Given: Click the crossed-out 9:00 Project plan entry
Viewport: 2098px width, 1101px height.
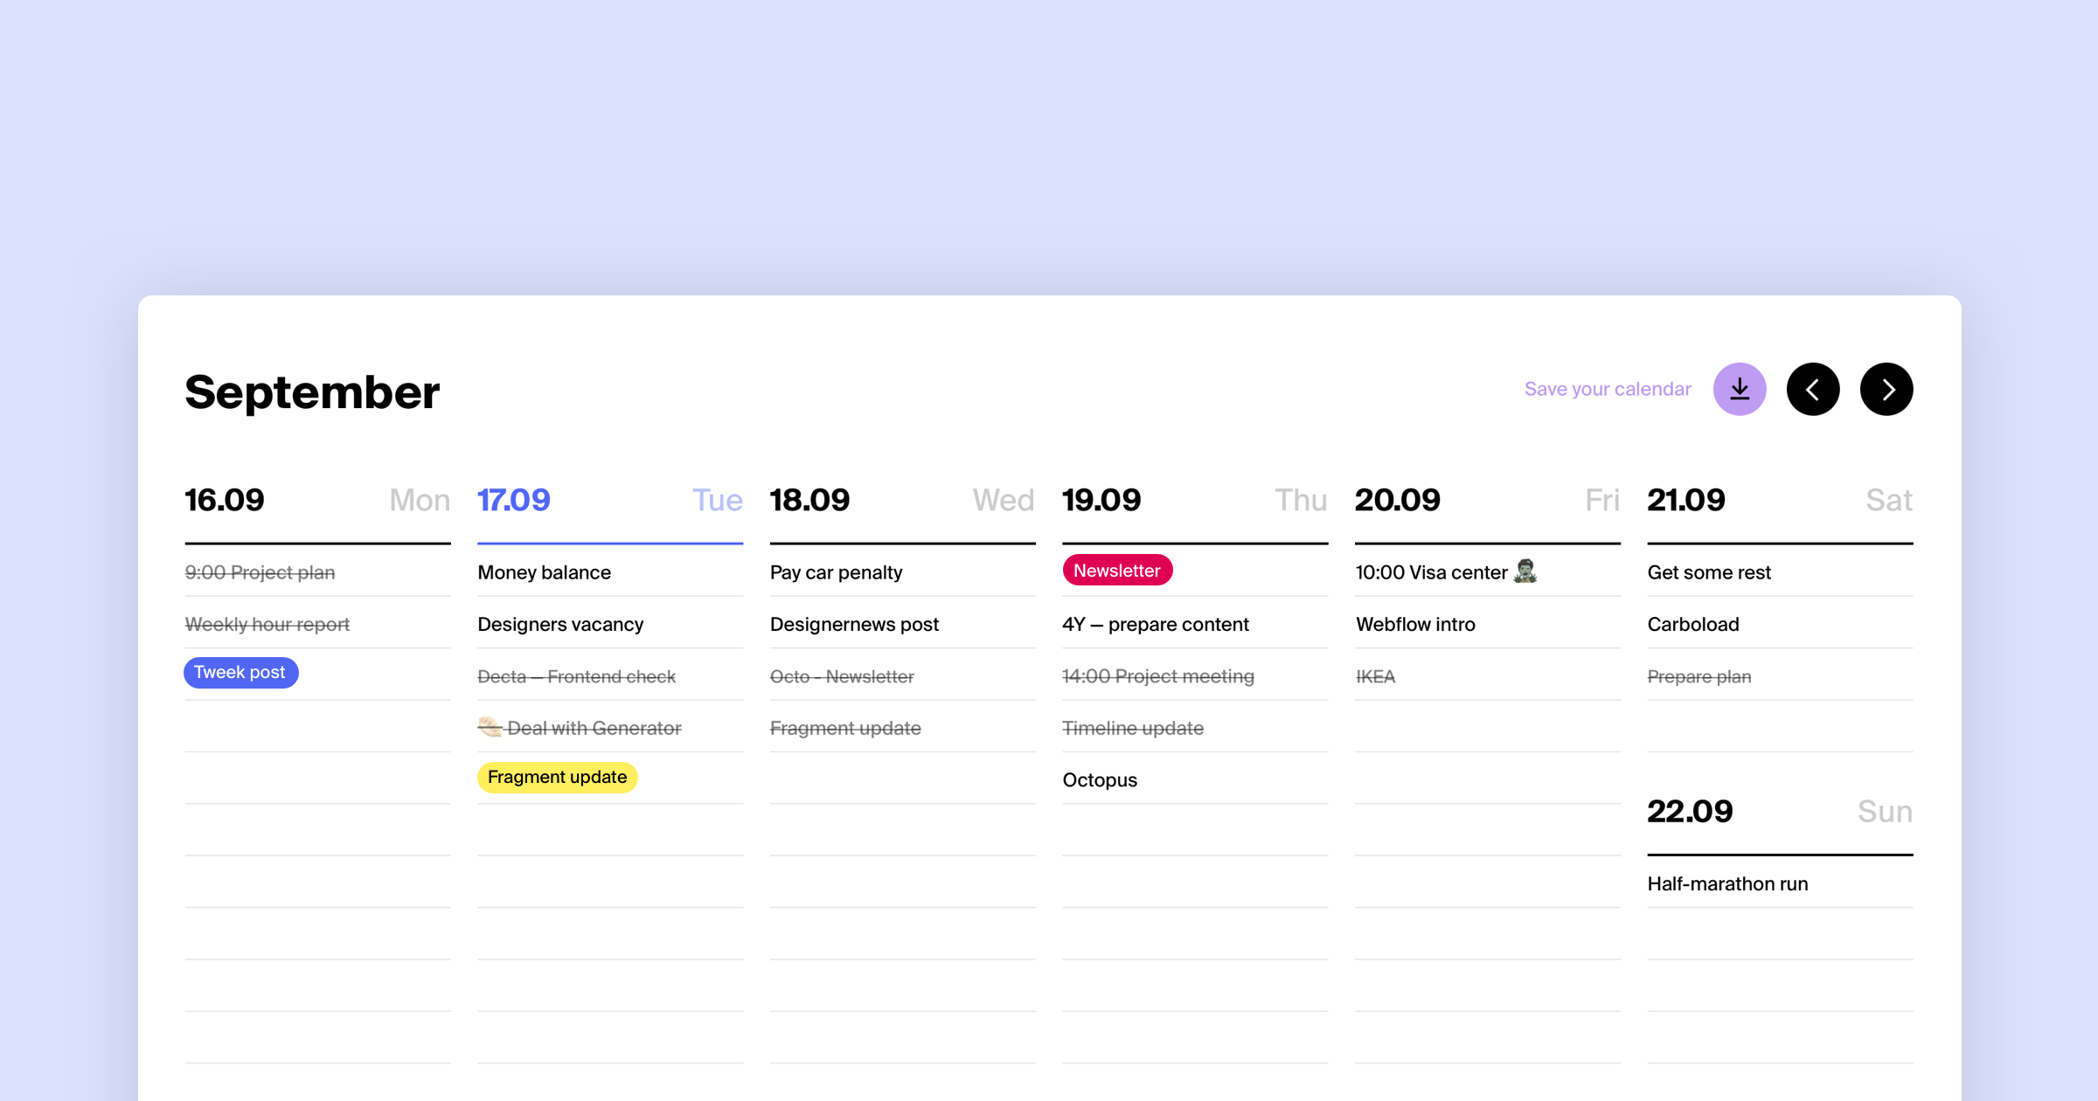Looking at the screenshot, I should (260, 571).
